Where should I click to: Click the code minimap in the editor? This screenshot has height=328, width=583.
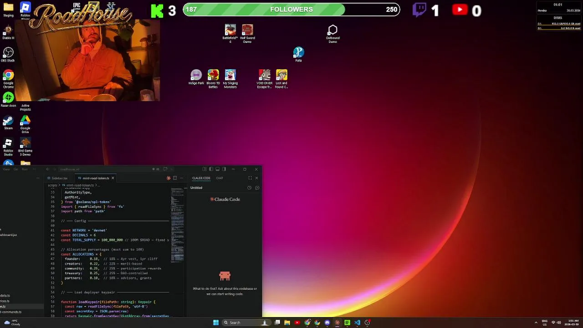[x=178, y=225]
